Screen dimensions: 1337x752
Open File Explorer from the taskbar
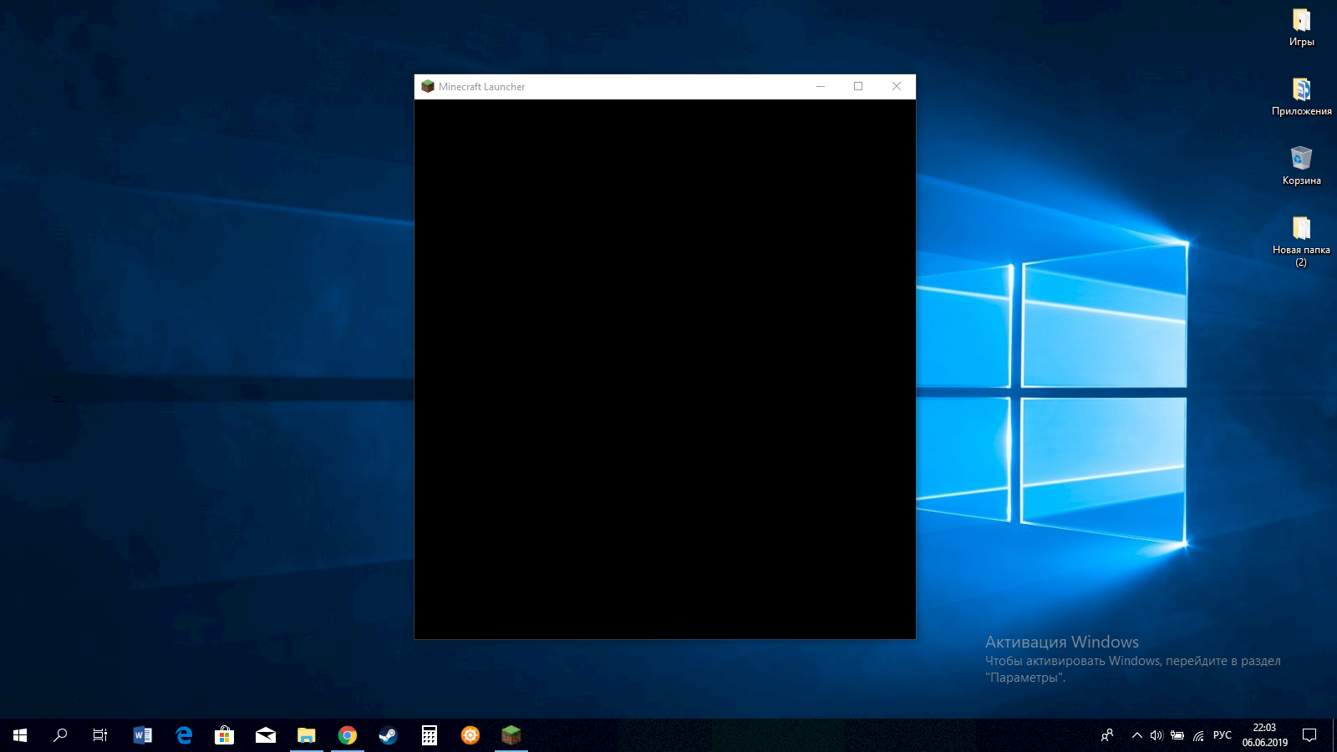click(307, 735)
